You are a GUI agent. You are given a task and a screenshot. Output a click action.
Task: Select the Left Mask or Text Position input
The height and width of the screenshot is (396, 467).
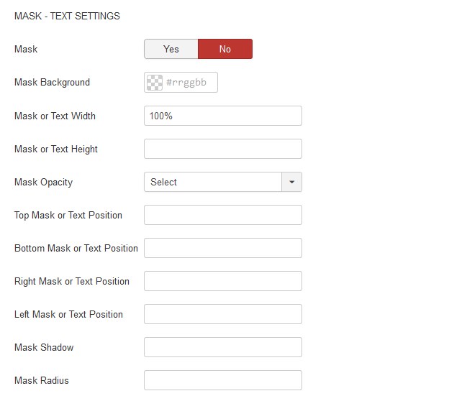tap(223, 314)
